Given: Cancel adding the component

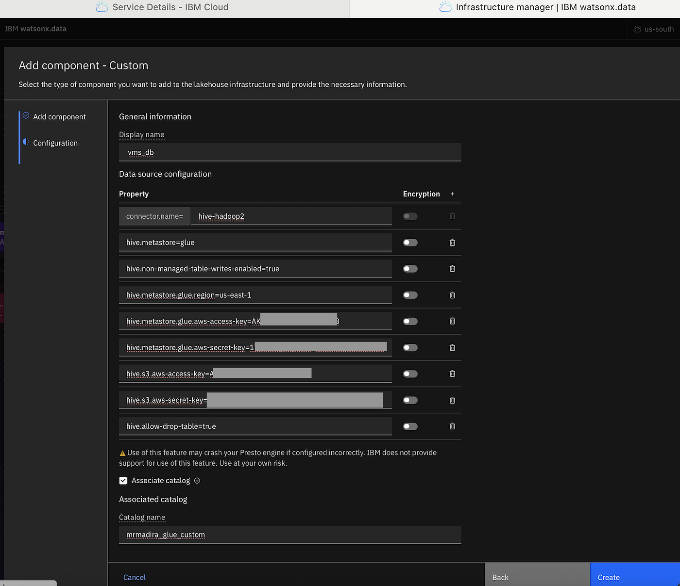Looking at the screenshot, I should point(135,577).
